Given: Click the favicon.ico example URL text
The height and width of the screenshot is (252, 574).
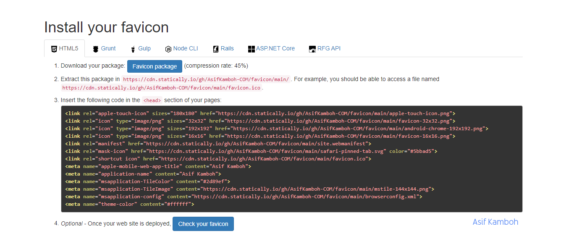Looking at the screenshot, I should pyautogui.click(x=161, y=88).
